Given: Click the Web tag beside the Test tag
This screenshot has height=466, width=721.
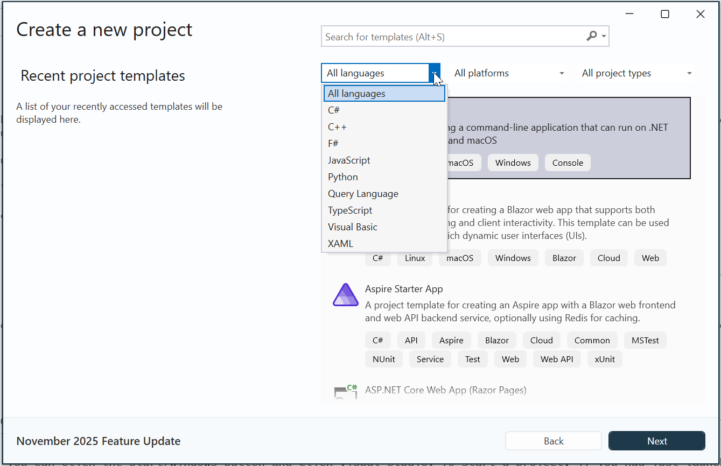Looking at the screenshot, I should click(x=510, y=359).
